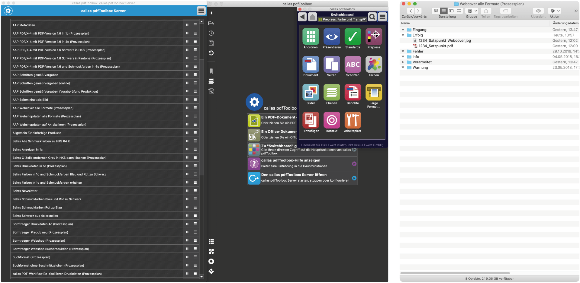Open the Large Format group
Screen dimensions: 580x283
coord(374,92)
